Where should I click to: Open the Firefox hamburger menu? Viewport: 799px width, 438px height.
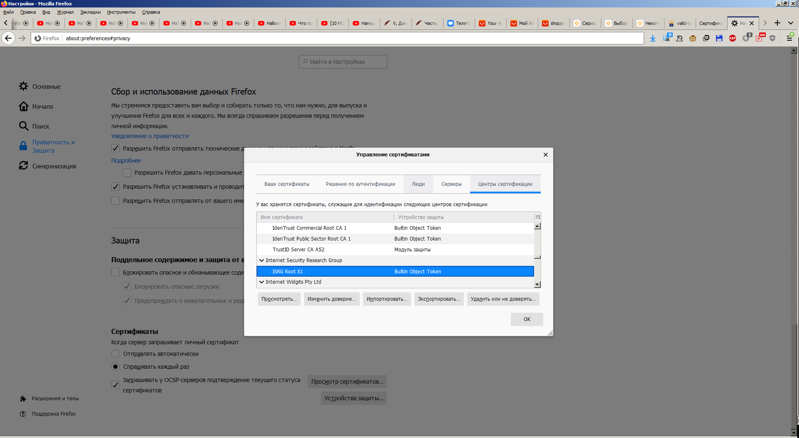pyautogui.click(x=789, y=38)
